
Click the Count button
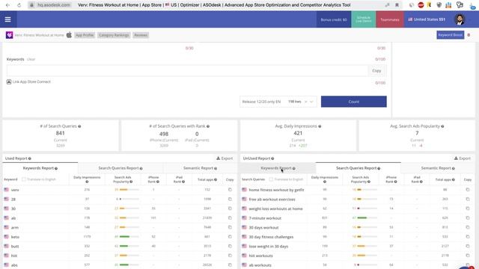click(354, 102)
